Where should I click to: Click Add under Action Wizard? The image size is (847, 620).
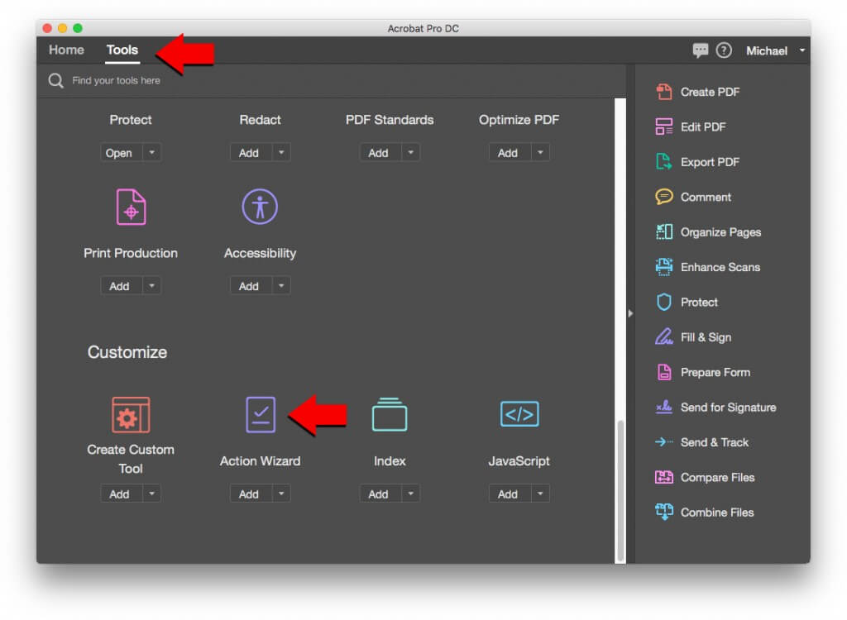point(251,494)
